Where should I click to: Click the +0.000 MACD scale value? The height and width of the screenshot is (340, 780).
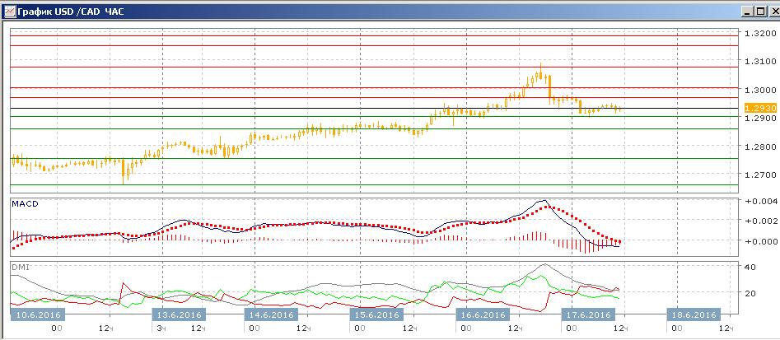click(759, 241)
